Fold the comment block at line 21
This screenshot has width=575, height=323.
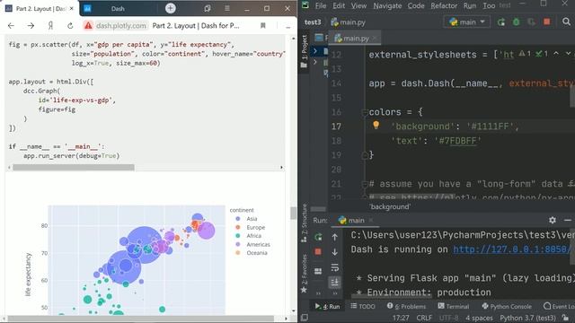[365, 184]
